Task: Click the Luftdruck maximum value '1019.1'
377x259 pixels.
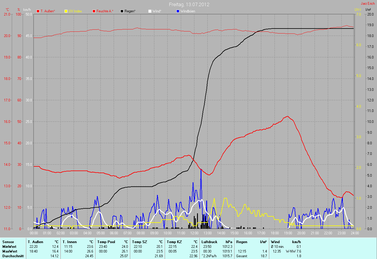Action: [227, 251]
